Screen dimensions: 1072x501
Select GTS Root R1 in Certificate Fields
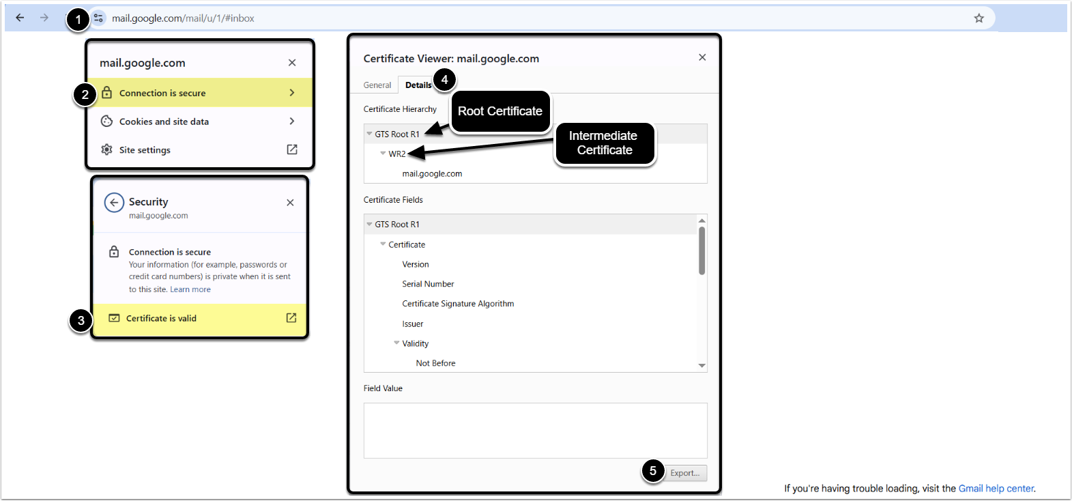pos(530,225)
